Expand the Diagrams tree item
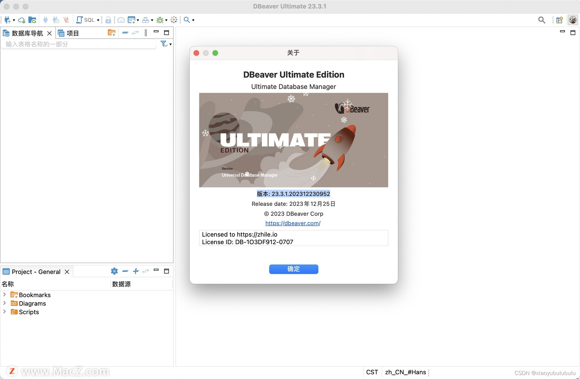580x379 pixels. pyautogui.click(x=4, y=303)
